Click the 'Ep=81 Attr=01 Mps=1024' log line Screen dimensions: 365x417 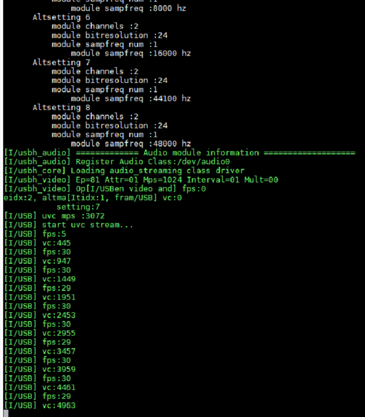coord(141,180)
